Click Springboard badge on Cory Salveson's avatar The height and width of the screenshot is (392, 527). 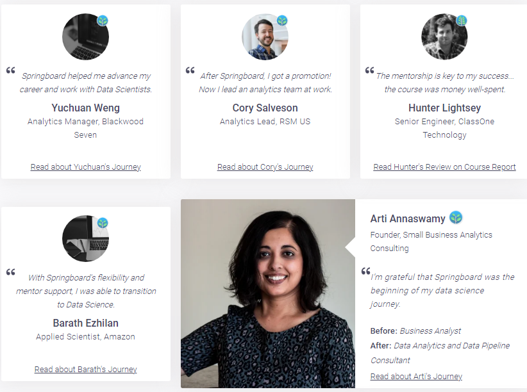coord(282,20)
